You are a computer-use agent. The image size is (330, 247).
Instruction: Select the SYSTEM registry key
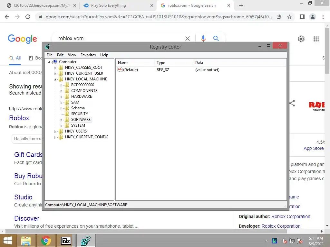pos(78,125)
